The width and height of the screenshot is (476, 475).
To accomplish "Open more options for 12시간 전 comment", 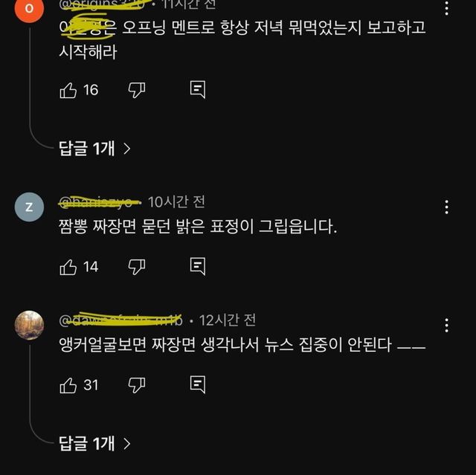I will (446, 325).
